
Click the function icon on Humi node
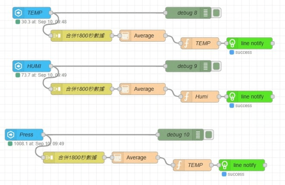187,96
